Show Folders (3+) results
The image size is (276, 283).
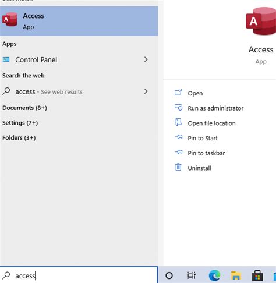(19, 137)
